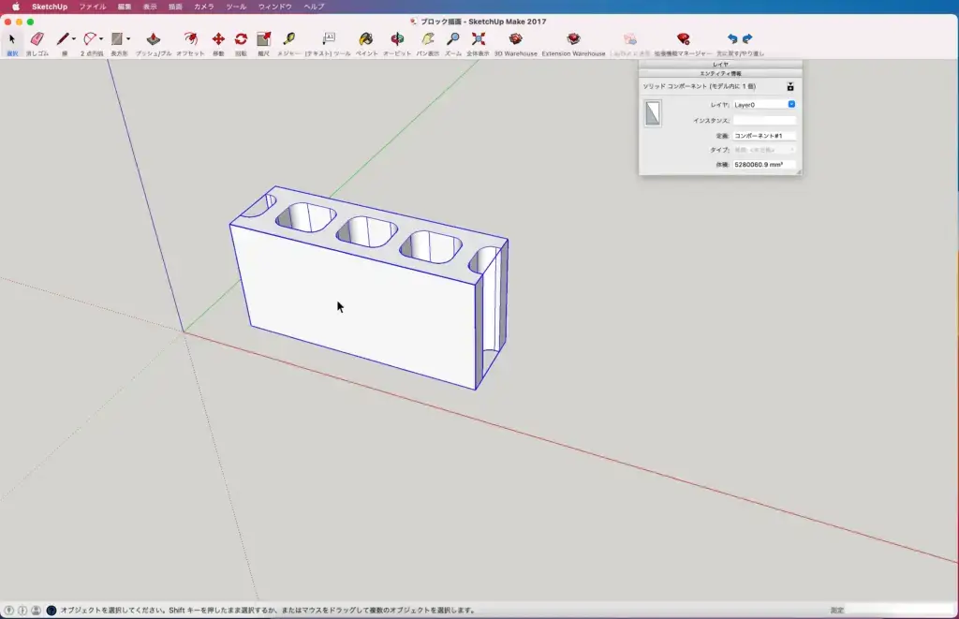
Task: Select the 移動 Move tool
Action: pyautogui.click(x=218, y=39)
